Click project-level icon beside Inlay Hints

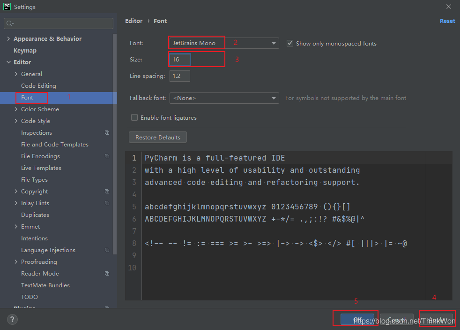(x=107, y=203)
